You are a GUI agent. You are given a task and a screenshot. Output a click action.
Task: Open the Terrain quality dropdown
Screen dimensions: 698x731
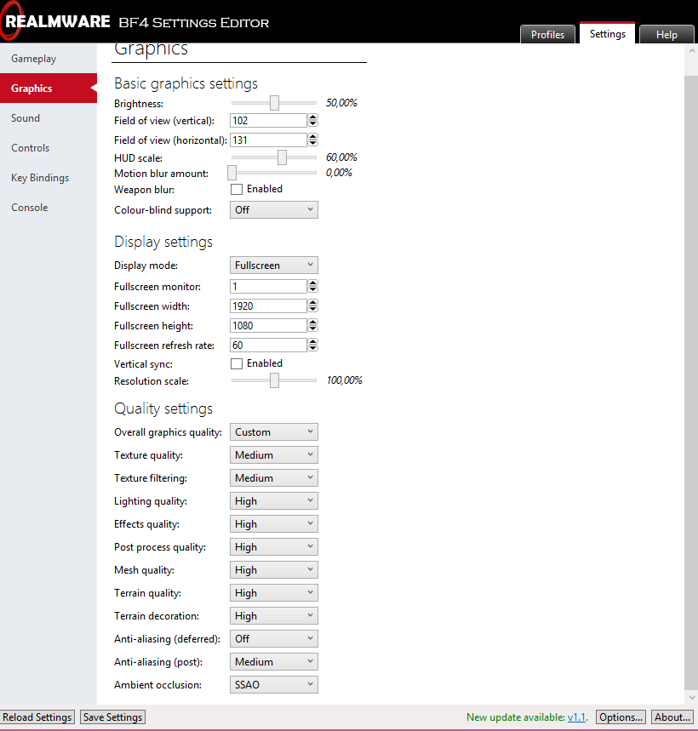coord(274,593)
